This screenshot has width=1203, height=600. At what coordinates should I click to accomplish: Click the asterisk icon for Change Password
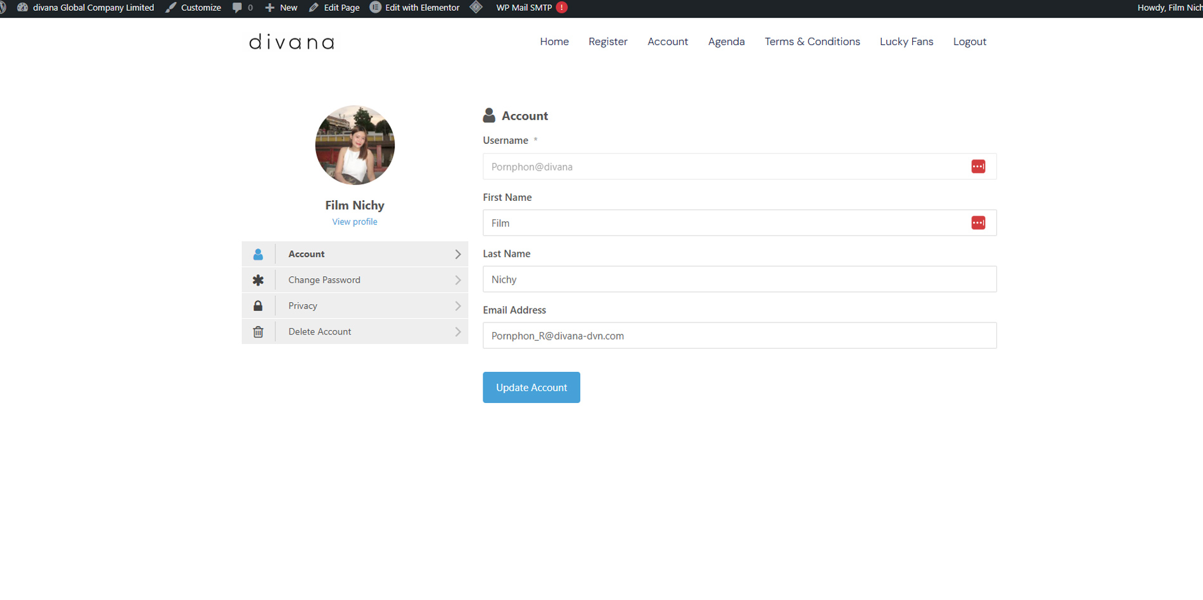pyautogui.click(x=258, y=280)
